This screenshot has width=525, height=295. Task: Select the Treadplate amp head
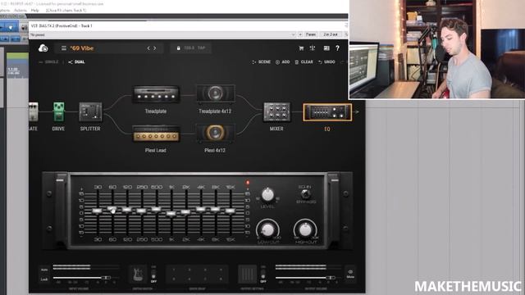[156, 94]
